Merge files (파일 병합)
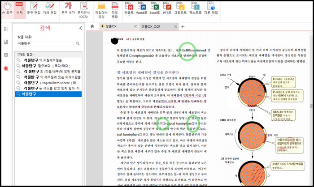This screenshot has width=314, height=187. pos(115,10)
